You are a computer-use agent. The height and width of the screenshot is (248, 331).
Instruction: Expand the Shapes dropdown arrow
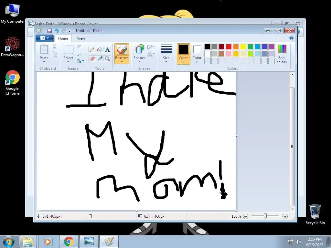pos(139,62)
